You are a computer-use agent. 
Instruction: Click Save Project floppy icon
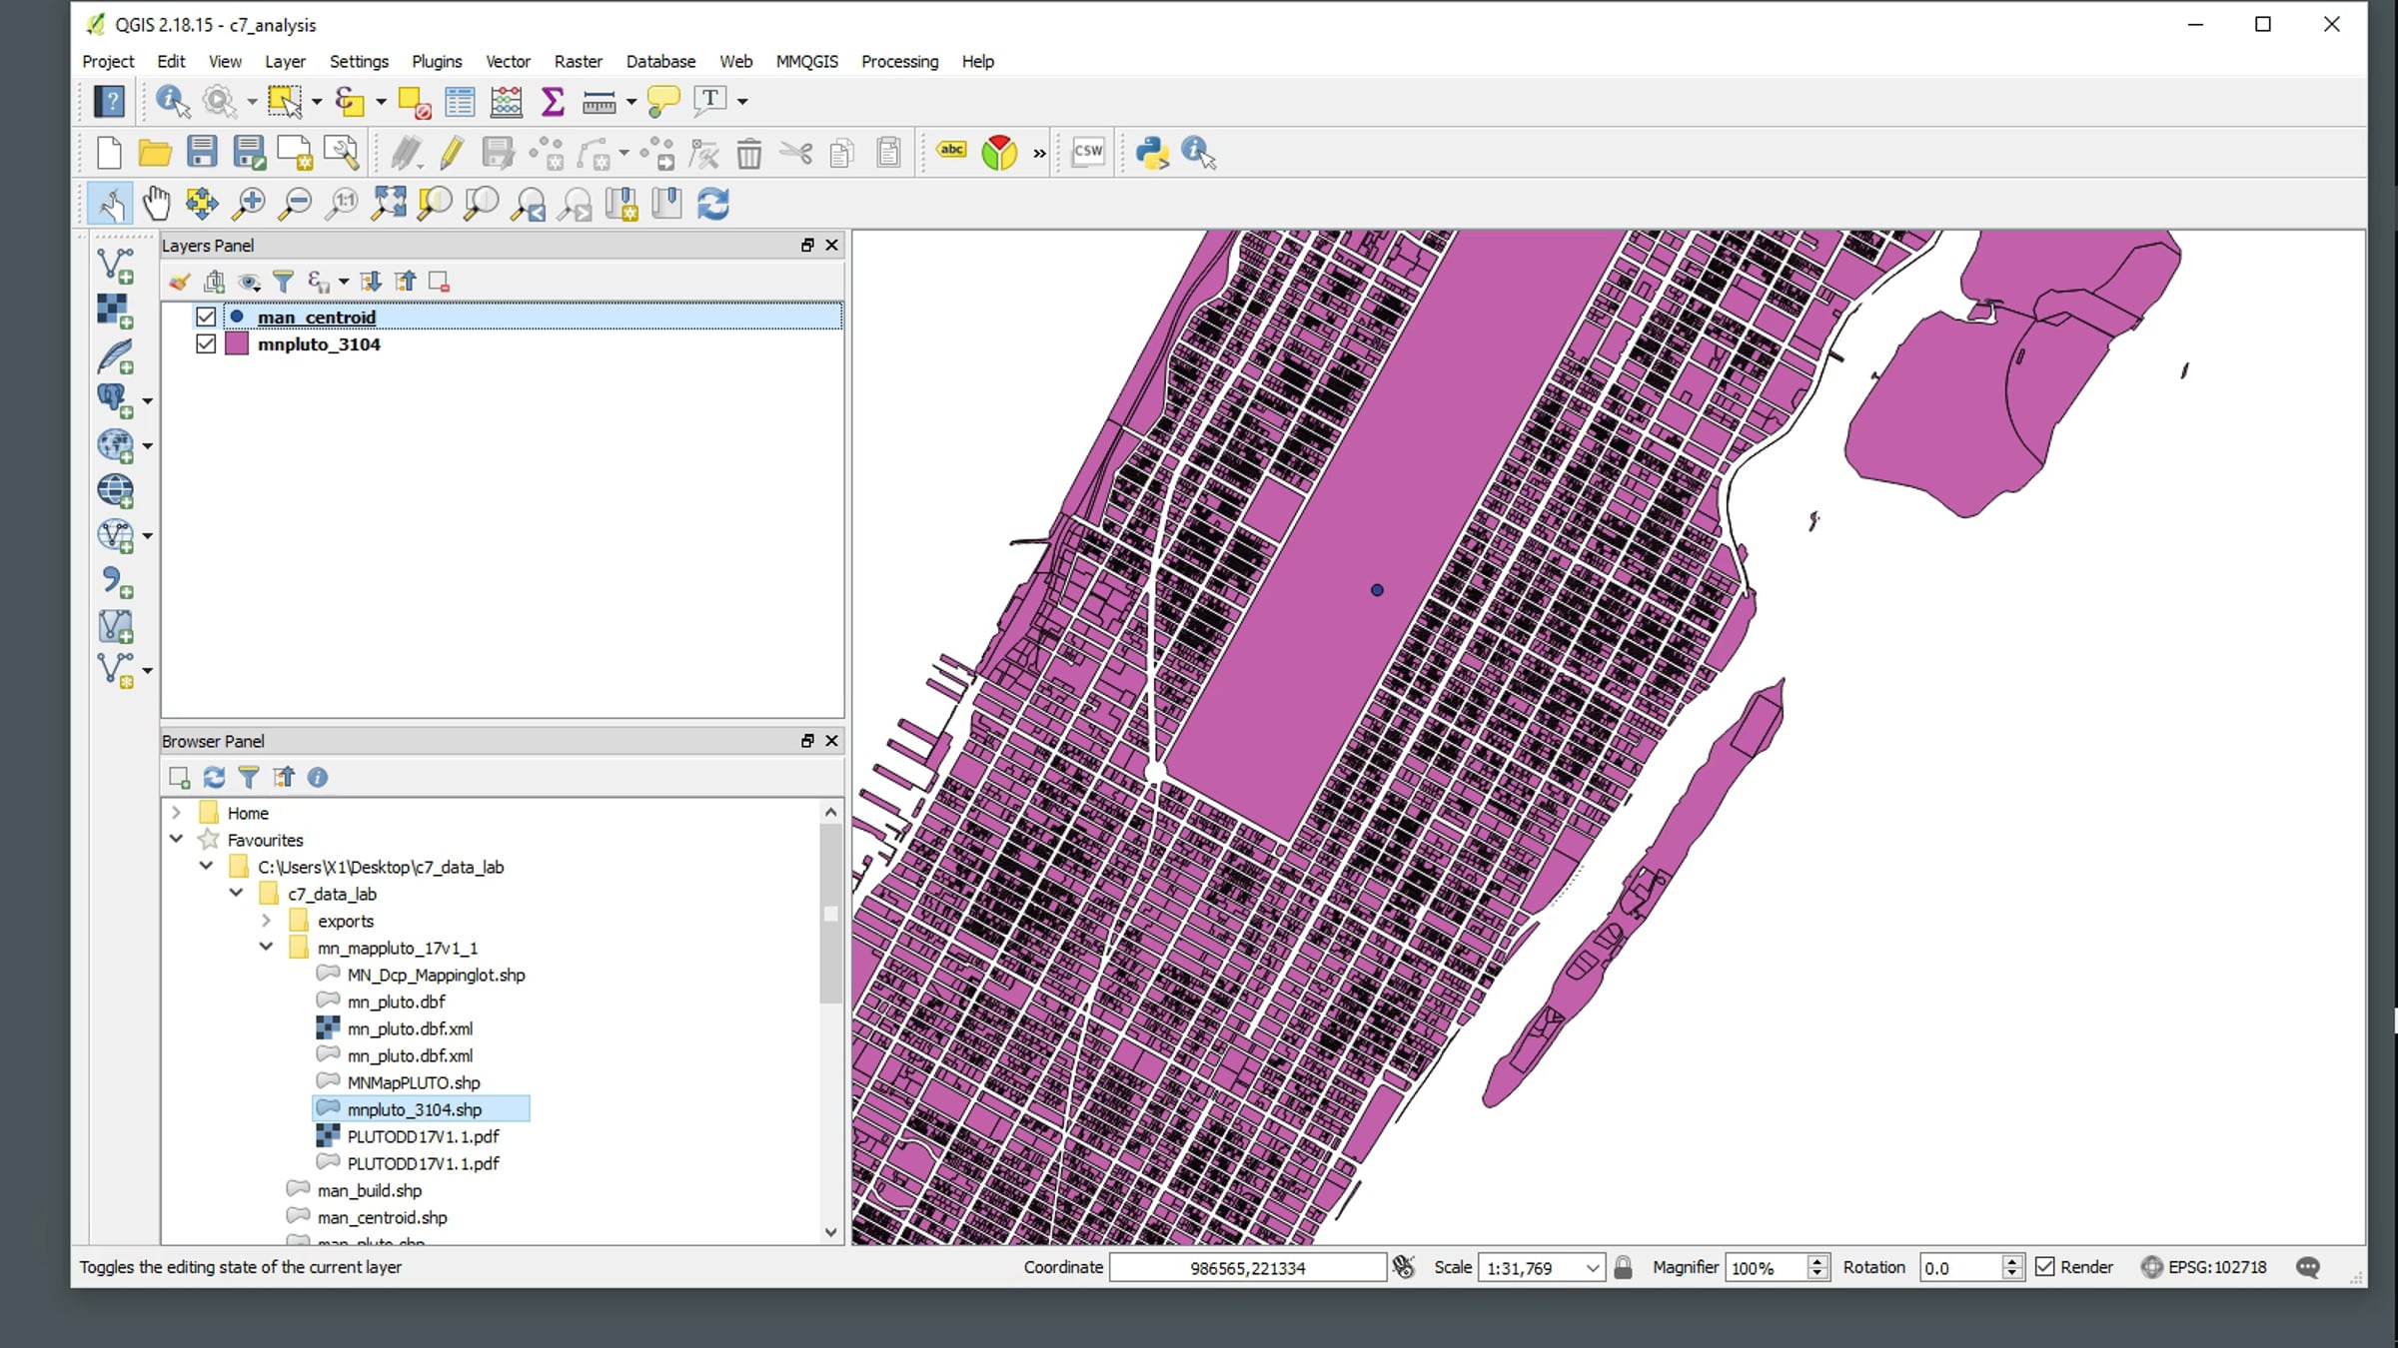[202, 153]
